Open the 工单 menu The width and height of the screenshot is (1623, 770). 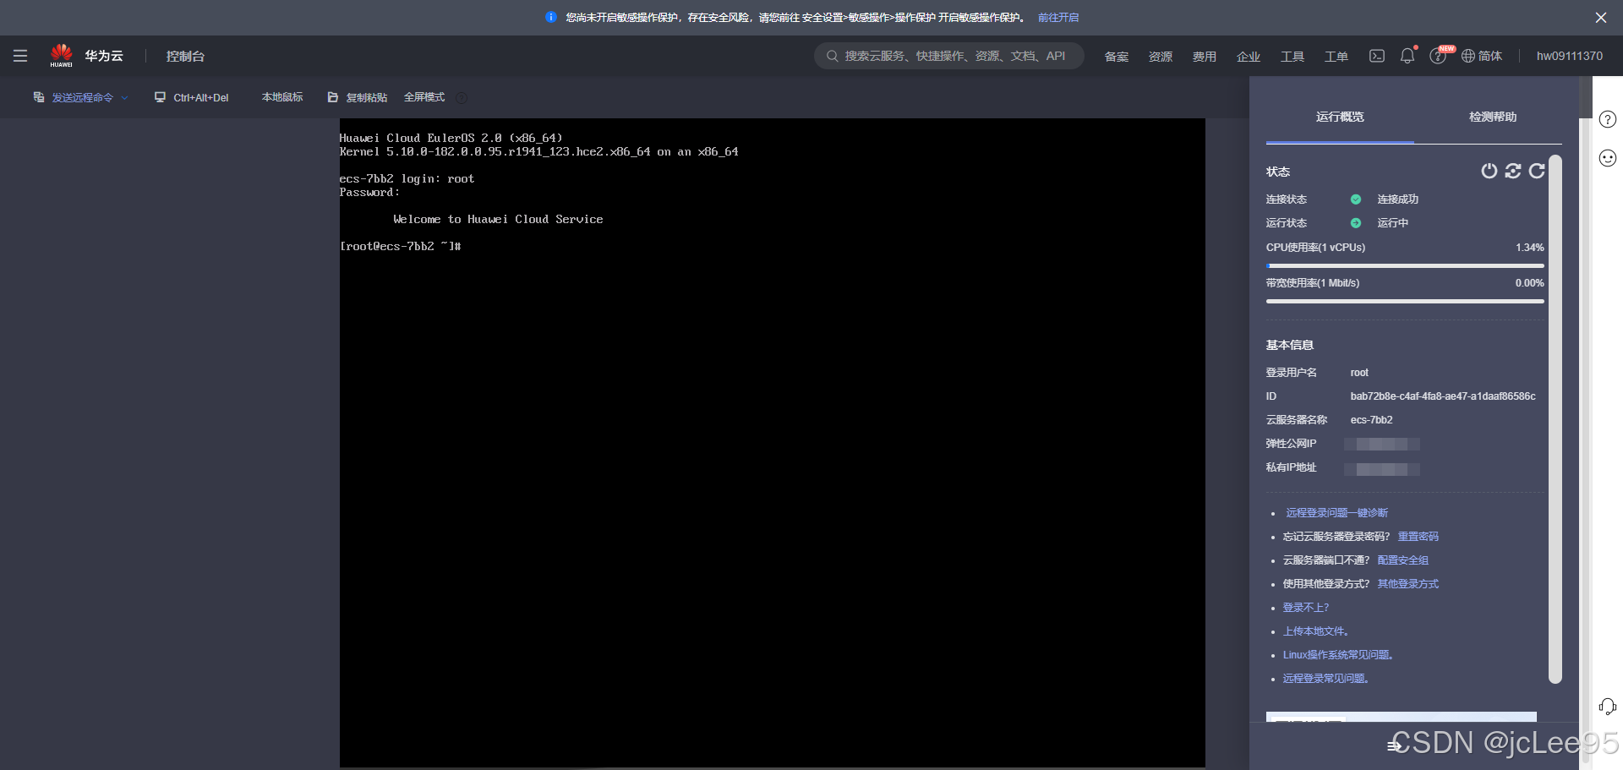coord(1336,57)
